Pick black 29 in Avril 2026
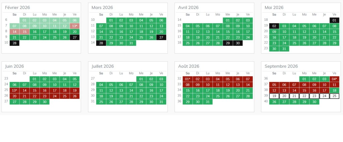Image resolution: width=343 pixels, height=142 pixels. tap(228, 43)
